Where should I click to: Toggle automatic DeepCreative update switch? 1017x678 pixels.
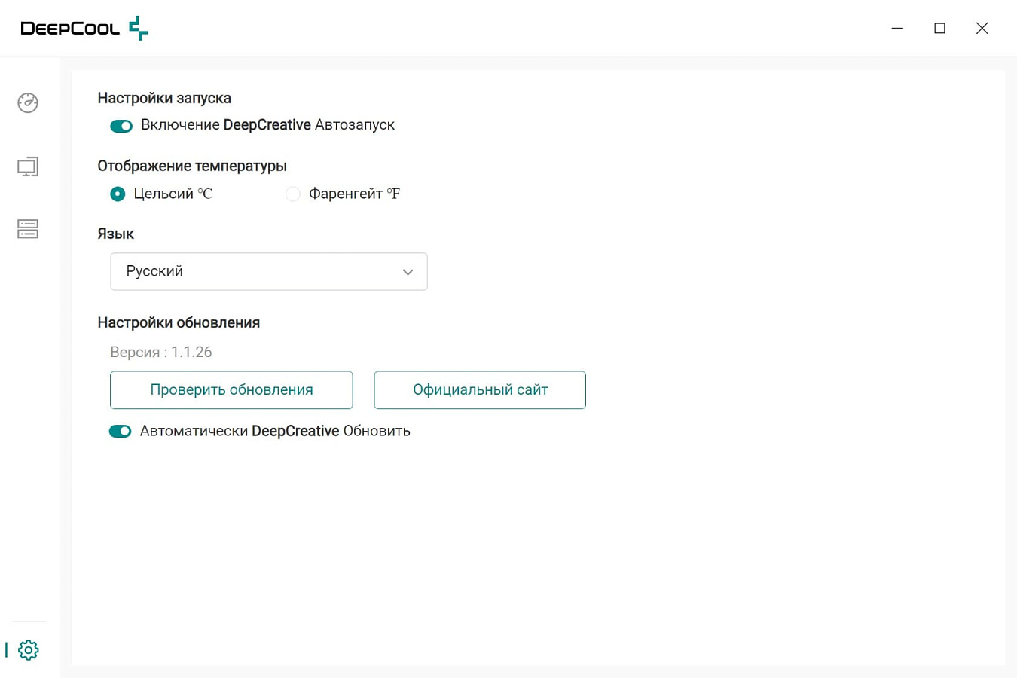(x=121, y=432)
